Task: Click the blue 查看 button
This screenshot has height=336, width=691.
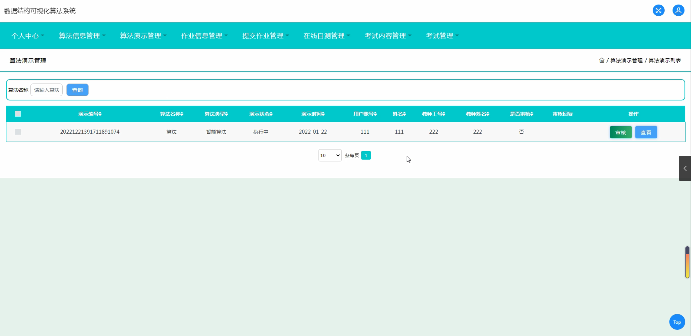Action: click(646, 132)
